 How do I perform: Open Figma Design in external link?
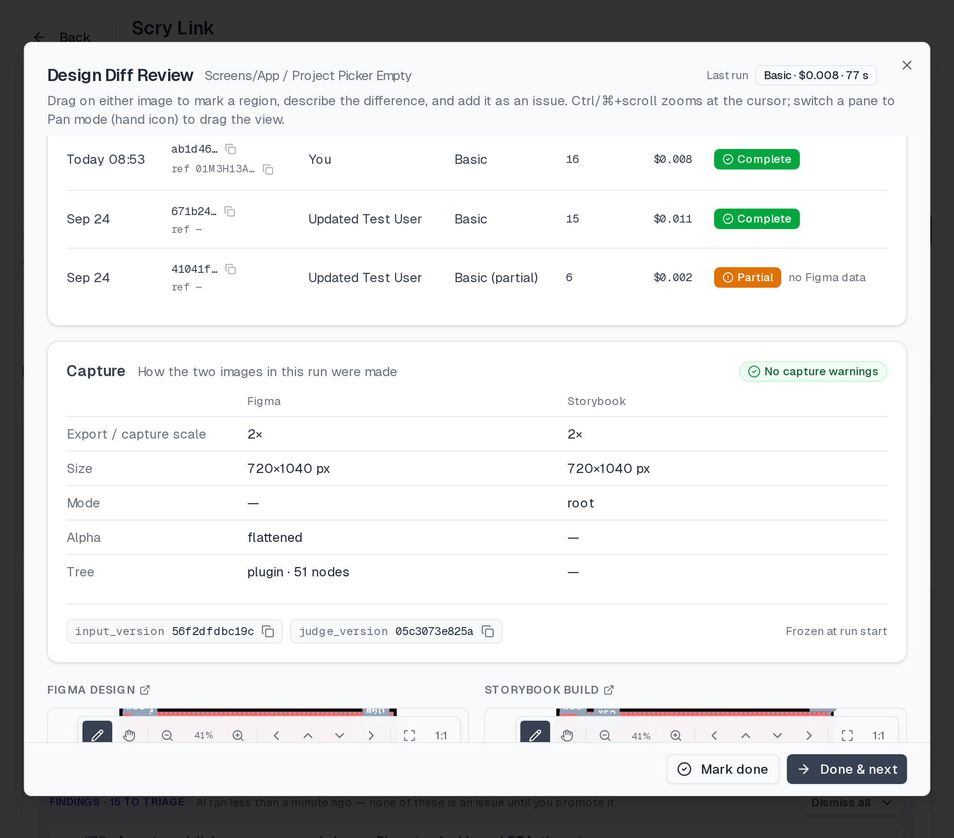pyautogui.click(x=145, y=689)
